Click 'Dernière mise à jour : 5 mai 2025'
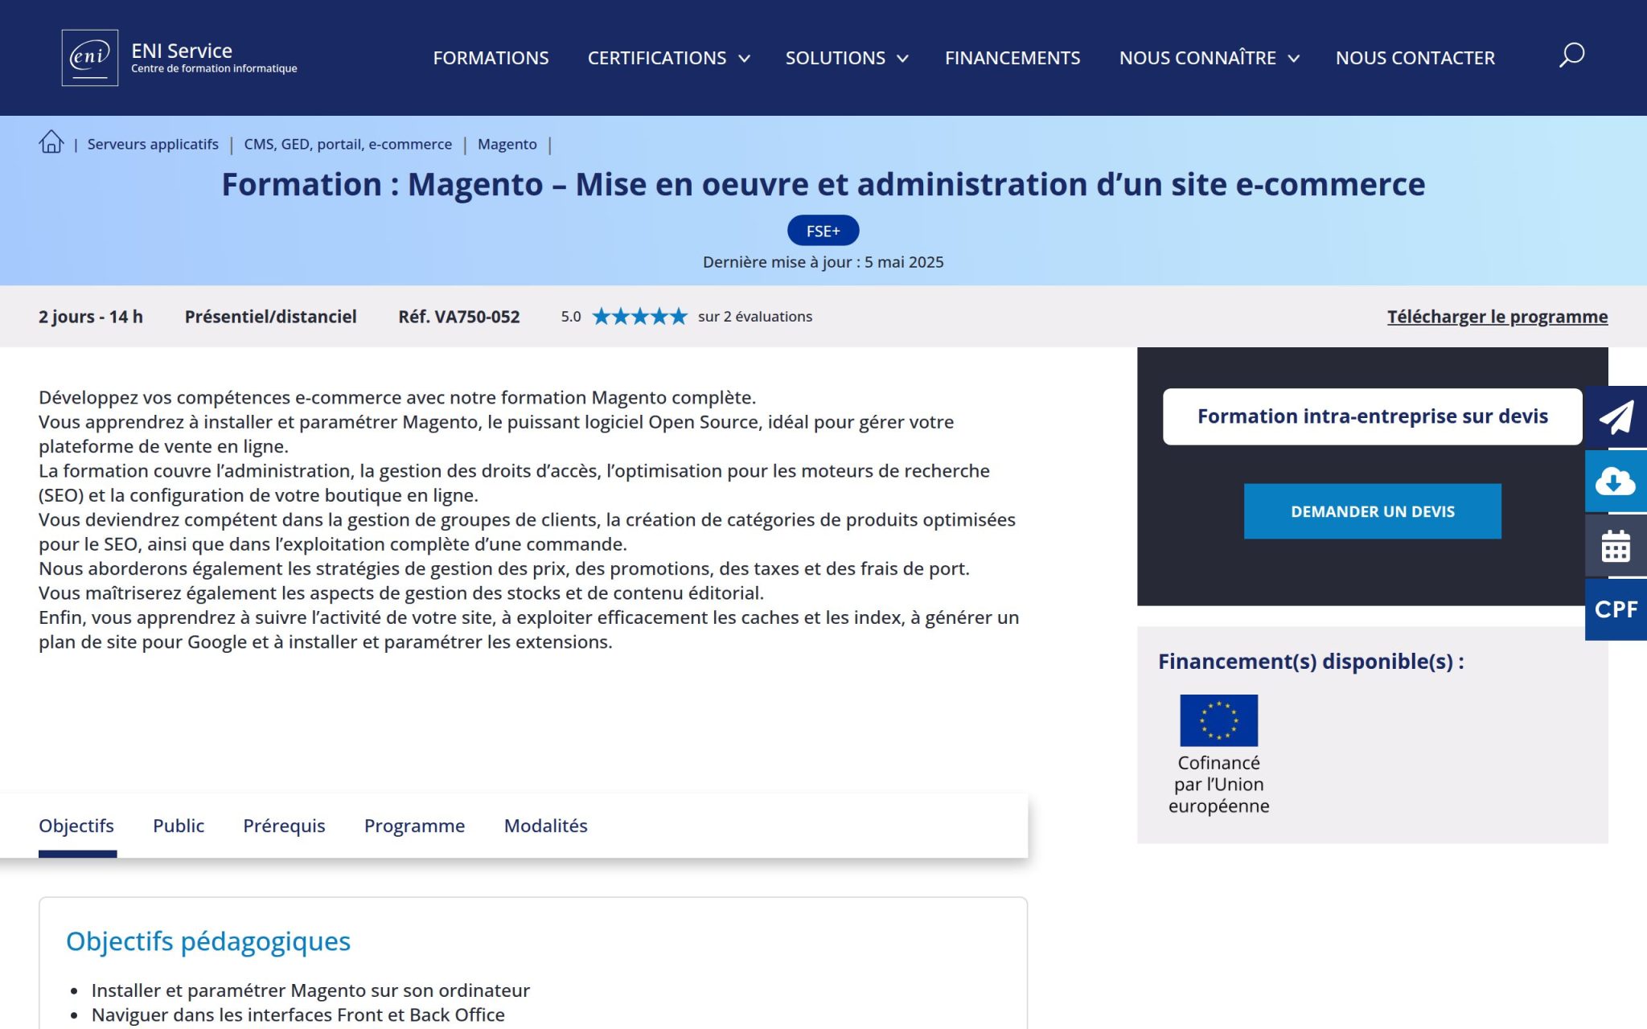1647x1029 pixels. 823,262
